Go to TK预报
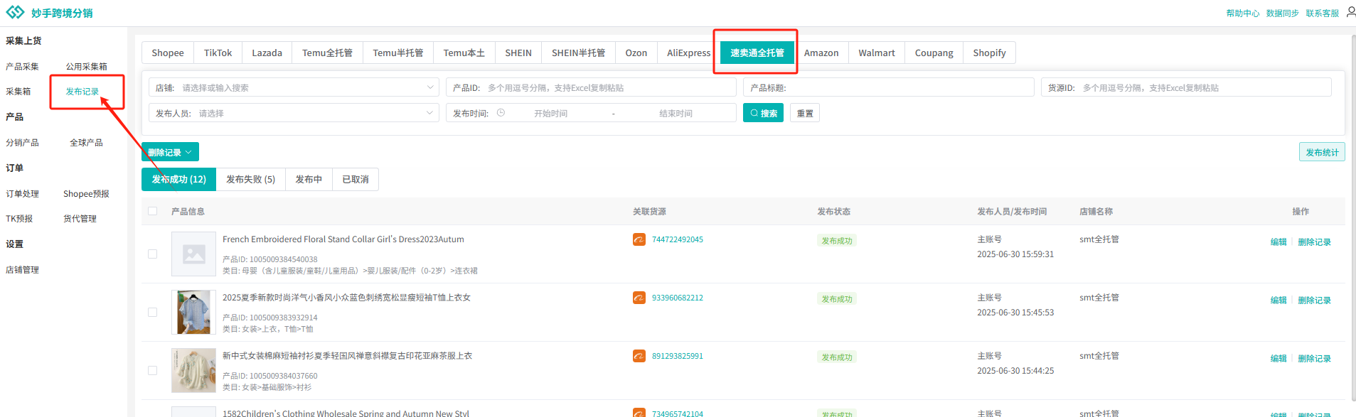1356x417 pixels. 19,218
